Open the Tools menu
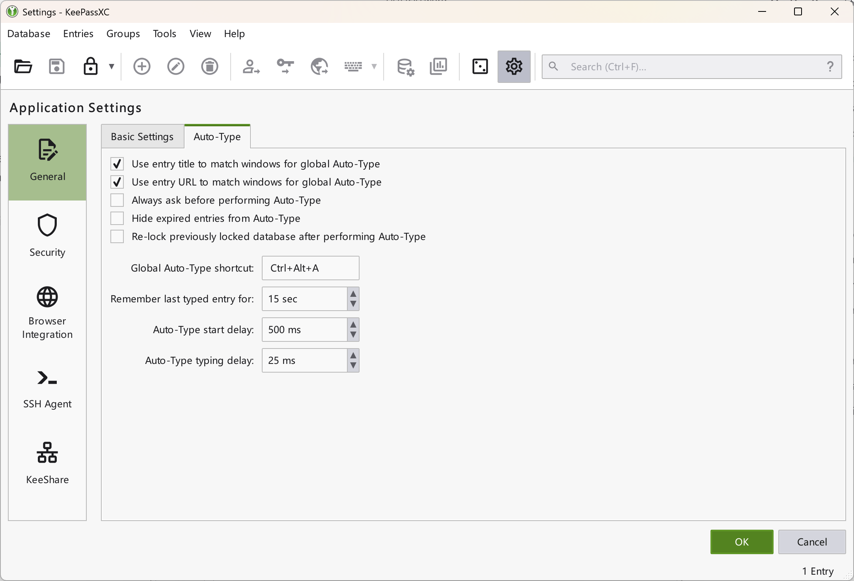Screen dimensions: 854x581 coord(164,34)
